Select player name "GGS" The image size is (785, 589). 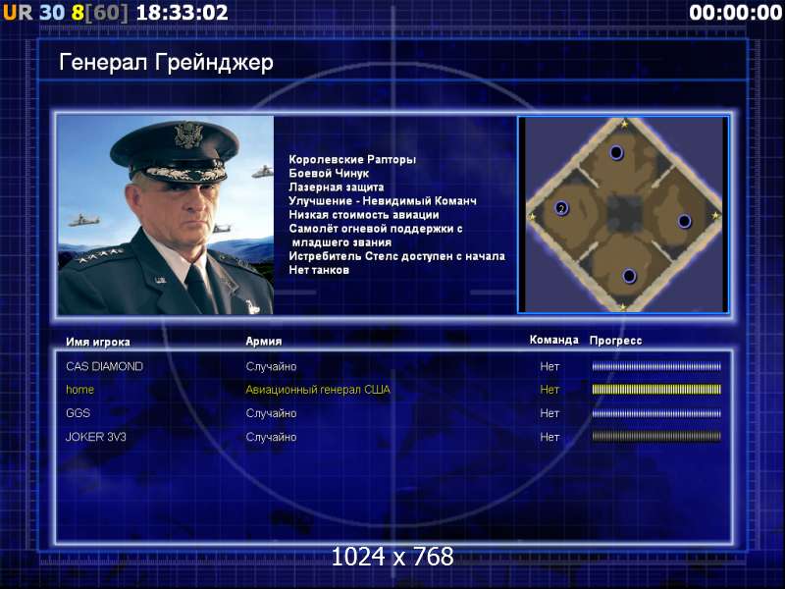[x=78, y=413]
